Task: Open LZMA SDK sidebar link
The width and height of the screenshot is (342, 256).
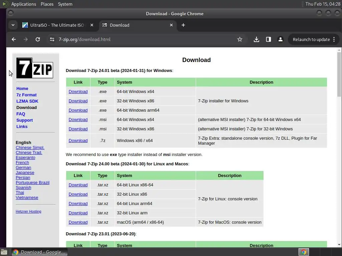Action: point(27,101)
